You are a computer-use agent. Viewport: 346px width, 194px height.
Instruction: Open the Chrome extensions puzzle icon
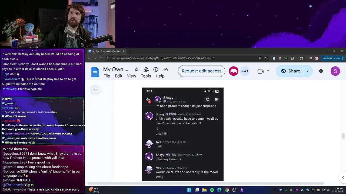tap(292, 58)
